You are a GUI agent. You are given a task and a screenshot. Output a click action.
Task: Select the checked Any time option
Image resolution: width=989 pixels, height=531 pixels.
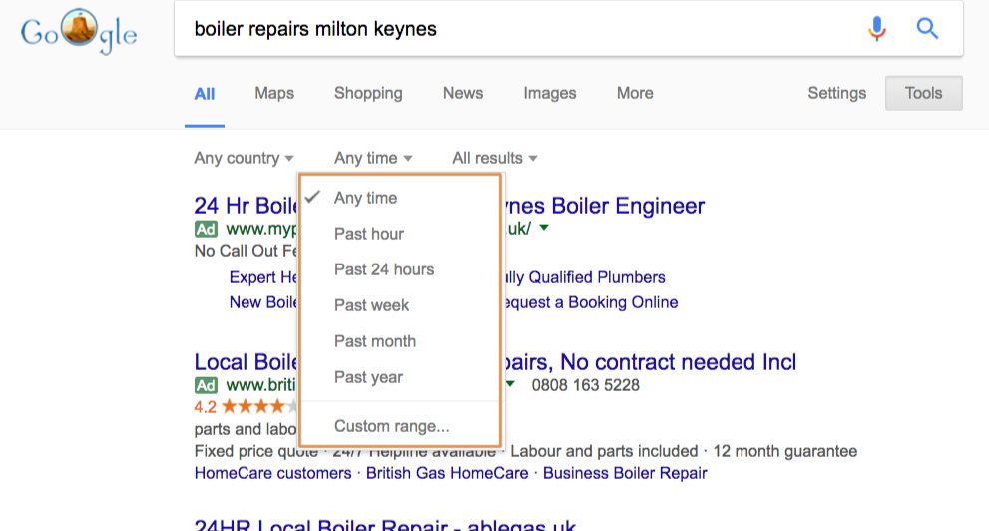[365, 198]
